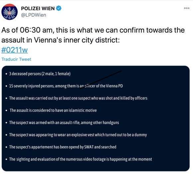Image resolution: width=193 pixels, height=174 pixels.
Task: Click the '15 severely injured persons' line
Action: click(x=66, y=86)
